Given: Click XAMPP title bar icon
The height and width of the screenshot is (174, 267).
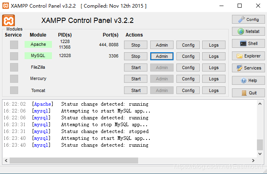Looking at the screenshot, I should pos(6,6).
